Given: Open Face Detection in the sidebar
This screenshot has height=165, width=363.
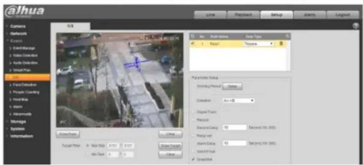Looking at the screenshot, I should coord(25,85).
